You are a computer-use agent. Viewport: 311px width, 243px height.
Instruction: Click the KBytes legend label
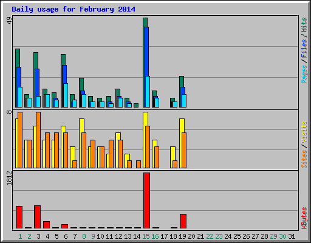pos(304,218)
